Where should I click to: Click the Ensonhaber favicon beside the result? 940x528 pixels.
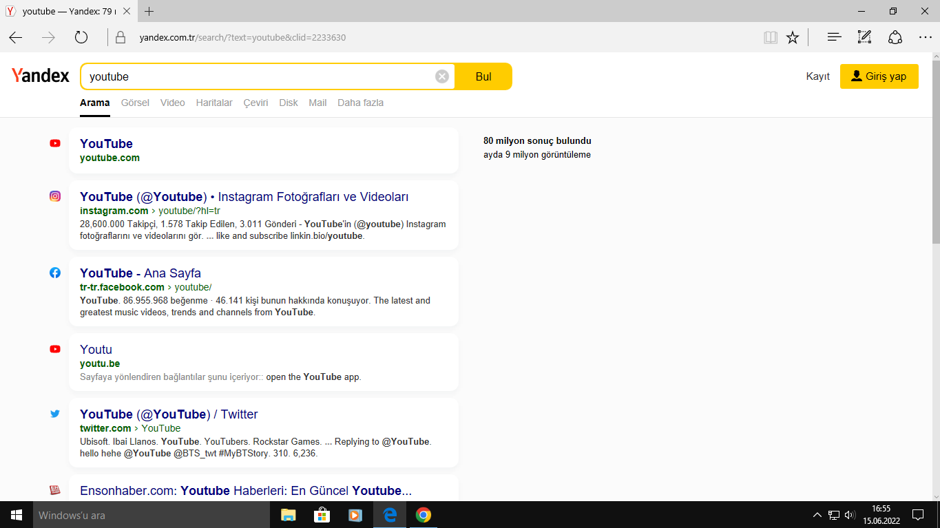point(55,490)
